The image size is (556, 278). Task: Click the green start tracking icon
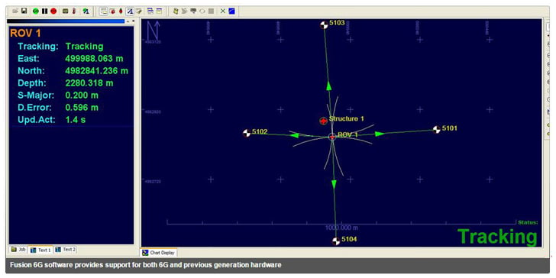35,11
